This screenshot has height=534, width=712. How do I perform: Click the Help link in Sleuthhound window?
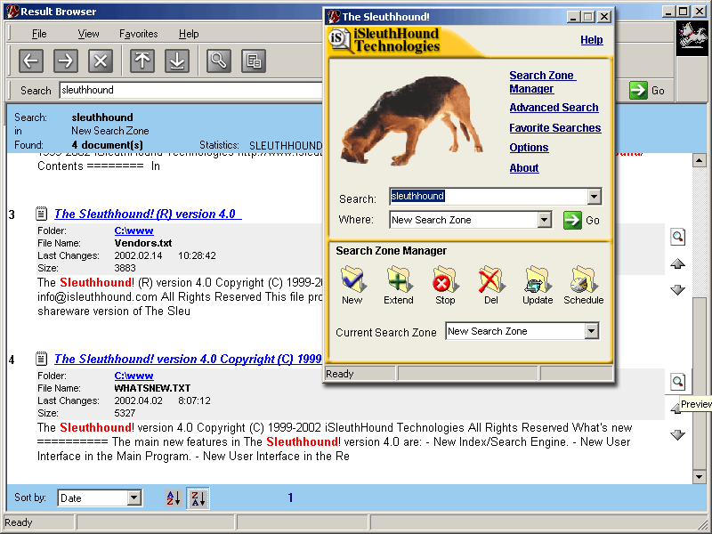592,40
